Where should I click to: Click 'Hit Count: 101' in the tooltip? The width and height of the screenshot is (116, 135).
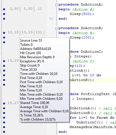(31, 53)
